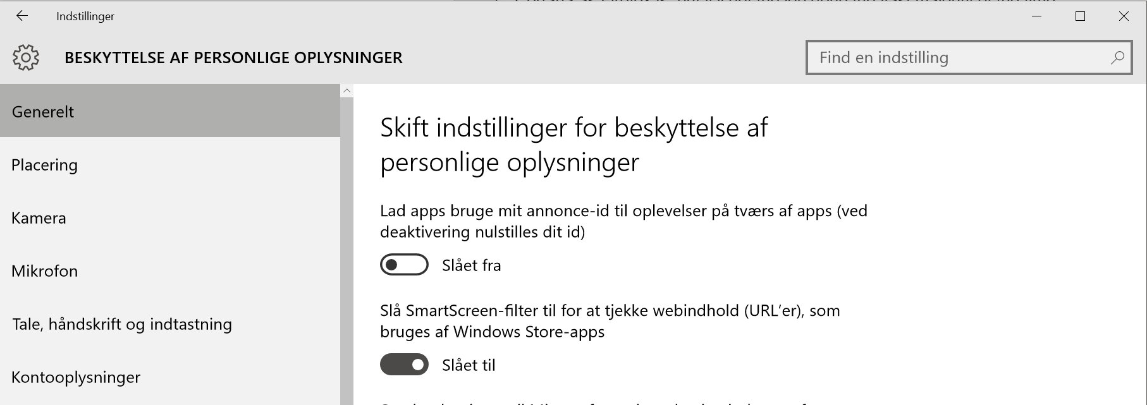The width and height of the screenshot is (1147, 405).
Task: Enable the advertising ID toggle
Action: pyautogui.click(x=405, y=265)
